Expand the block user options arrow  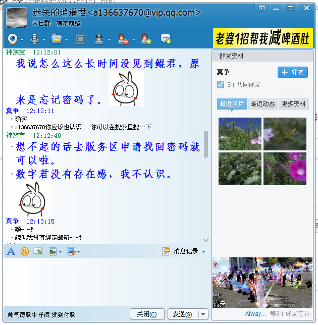click(x=133, y=39)
